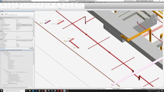Click the 3D View type icon in Properties
Viewport: 164px width, 92px height.
point(2,14)
